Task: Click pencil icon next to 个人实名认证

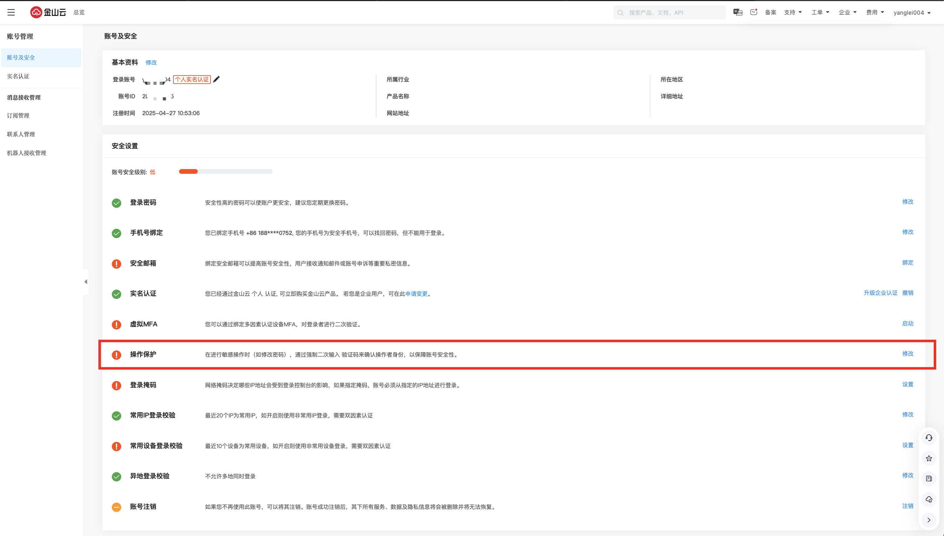Action: coord(217,79)
